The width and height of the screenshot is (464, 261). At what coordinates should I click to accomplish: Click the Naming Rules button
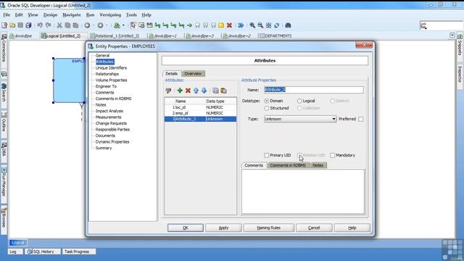click(268, 228)
